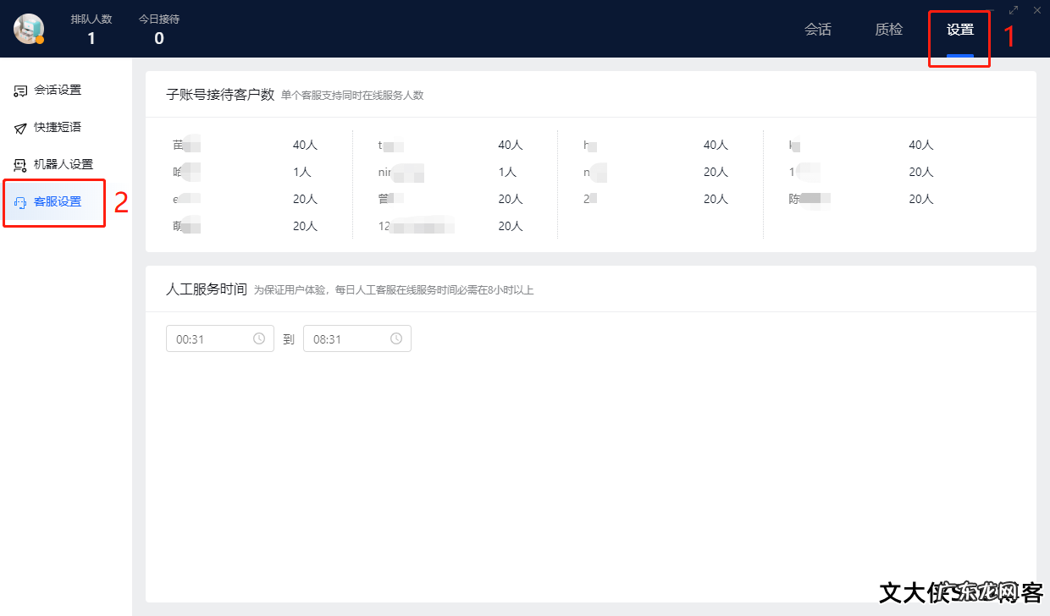Click the 排队人数 queue count number
Screen dimensions: 1050x616
click(x=91, y=37)
